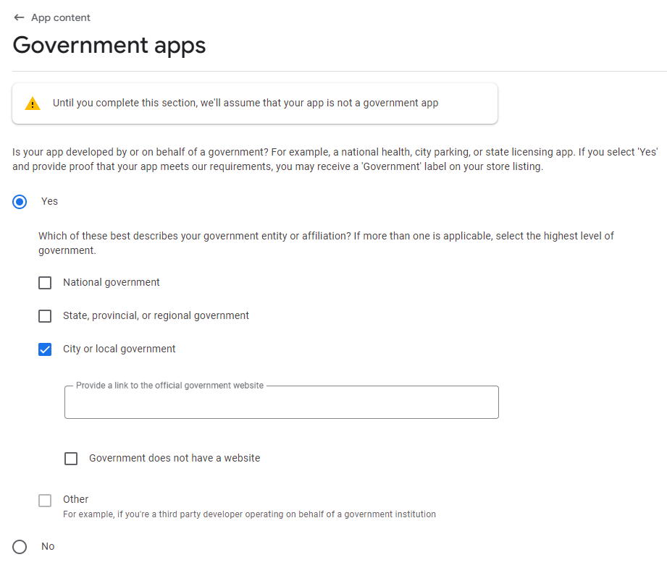Screen dimensions: 667x565
Task: Click the warning banner about government app
Action: pyautogui.click(x=255, y=103)
